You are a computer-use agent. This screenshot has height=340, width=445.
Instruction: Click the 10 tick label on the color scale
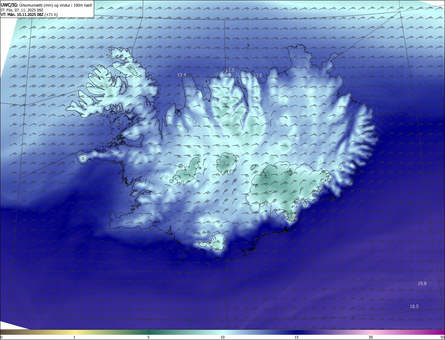[222, 337]
